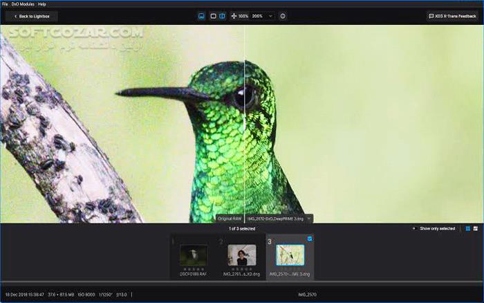Screen dimensions: 484x303
Task: Click the capture date in status bar
Action: (25, 295)
